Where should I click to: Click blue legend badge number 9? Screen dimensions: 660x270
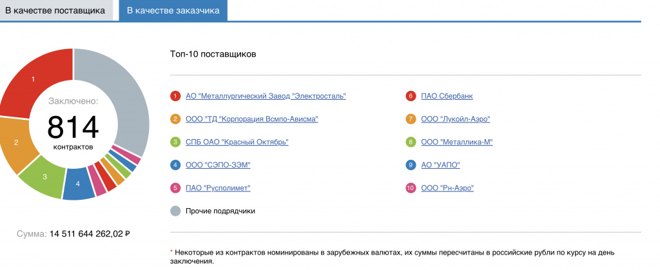click(x=411, y=165)
